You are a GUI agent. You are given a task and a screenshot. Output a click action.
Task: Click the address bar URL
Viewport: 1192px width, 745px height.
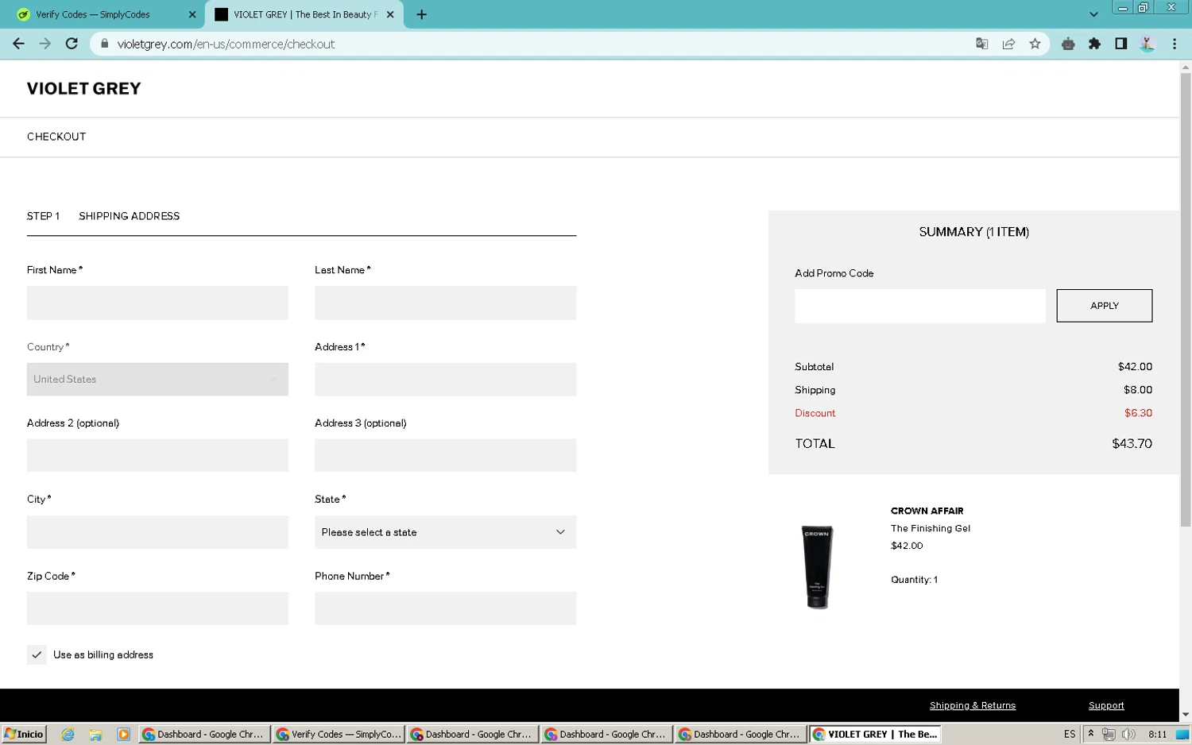pyautogui.click(x=226, y=44)
